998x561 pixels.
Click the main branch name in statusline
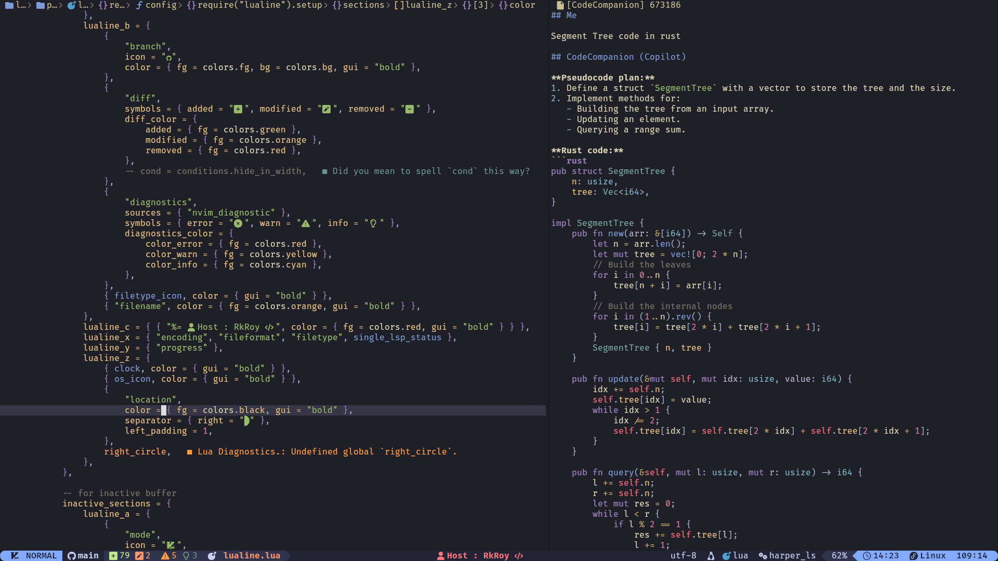(x=88, y=556)
